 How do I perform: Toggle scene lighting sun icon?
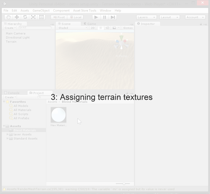coord(101,28)
